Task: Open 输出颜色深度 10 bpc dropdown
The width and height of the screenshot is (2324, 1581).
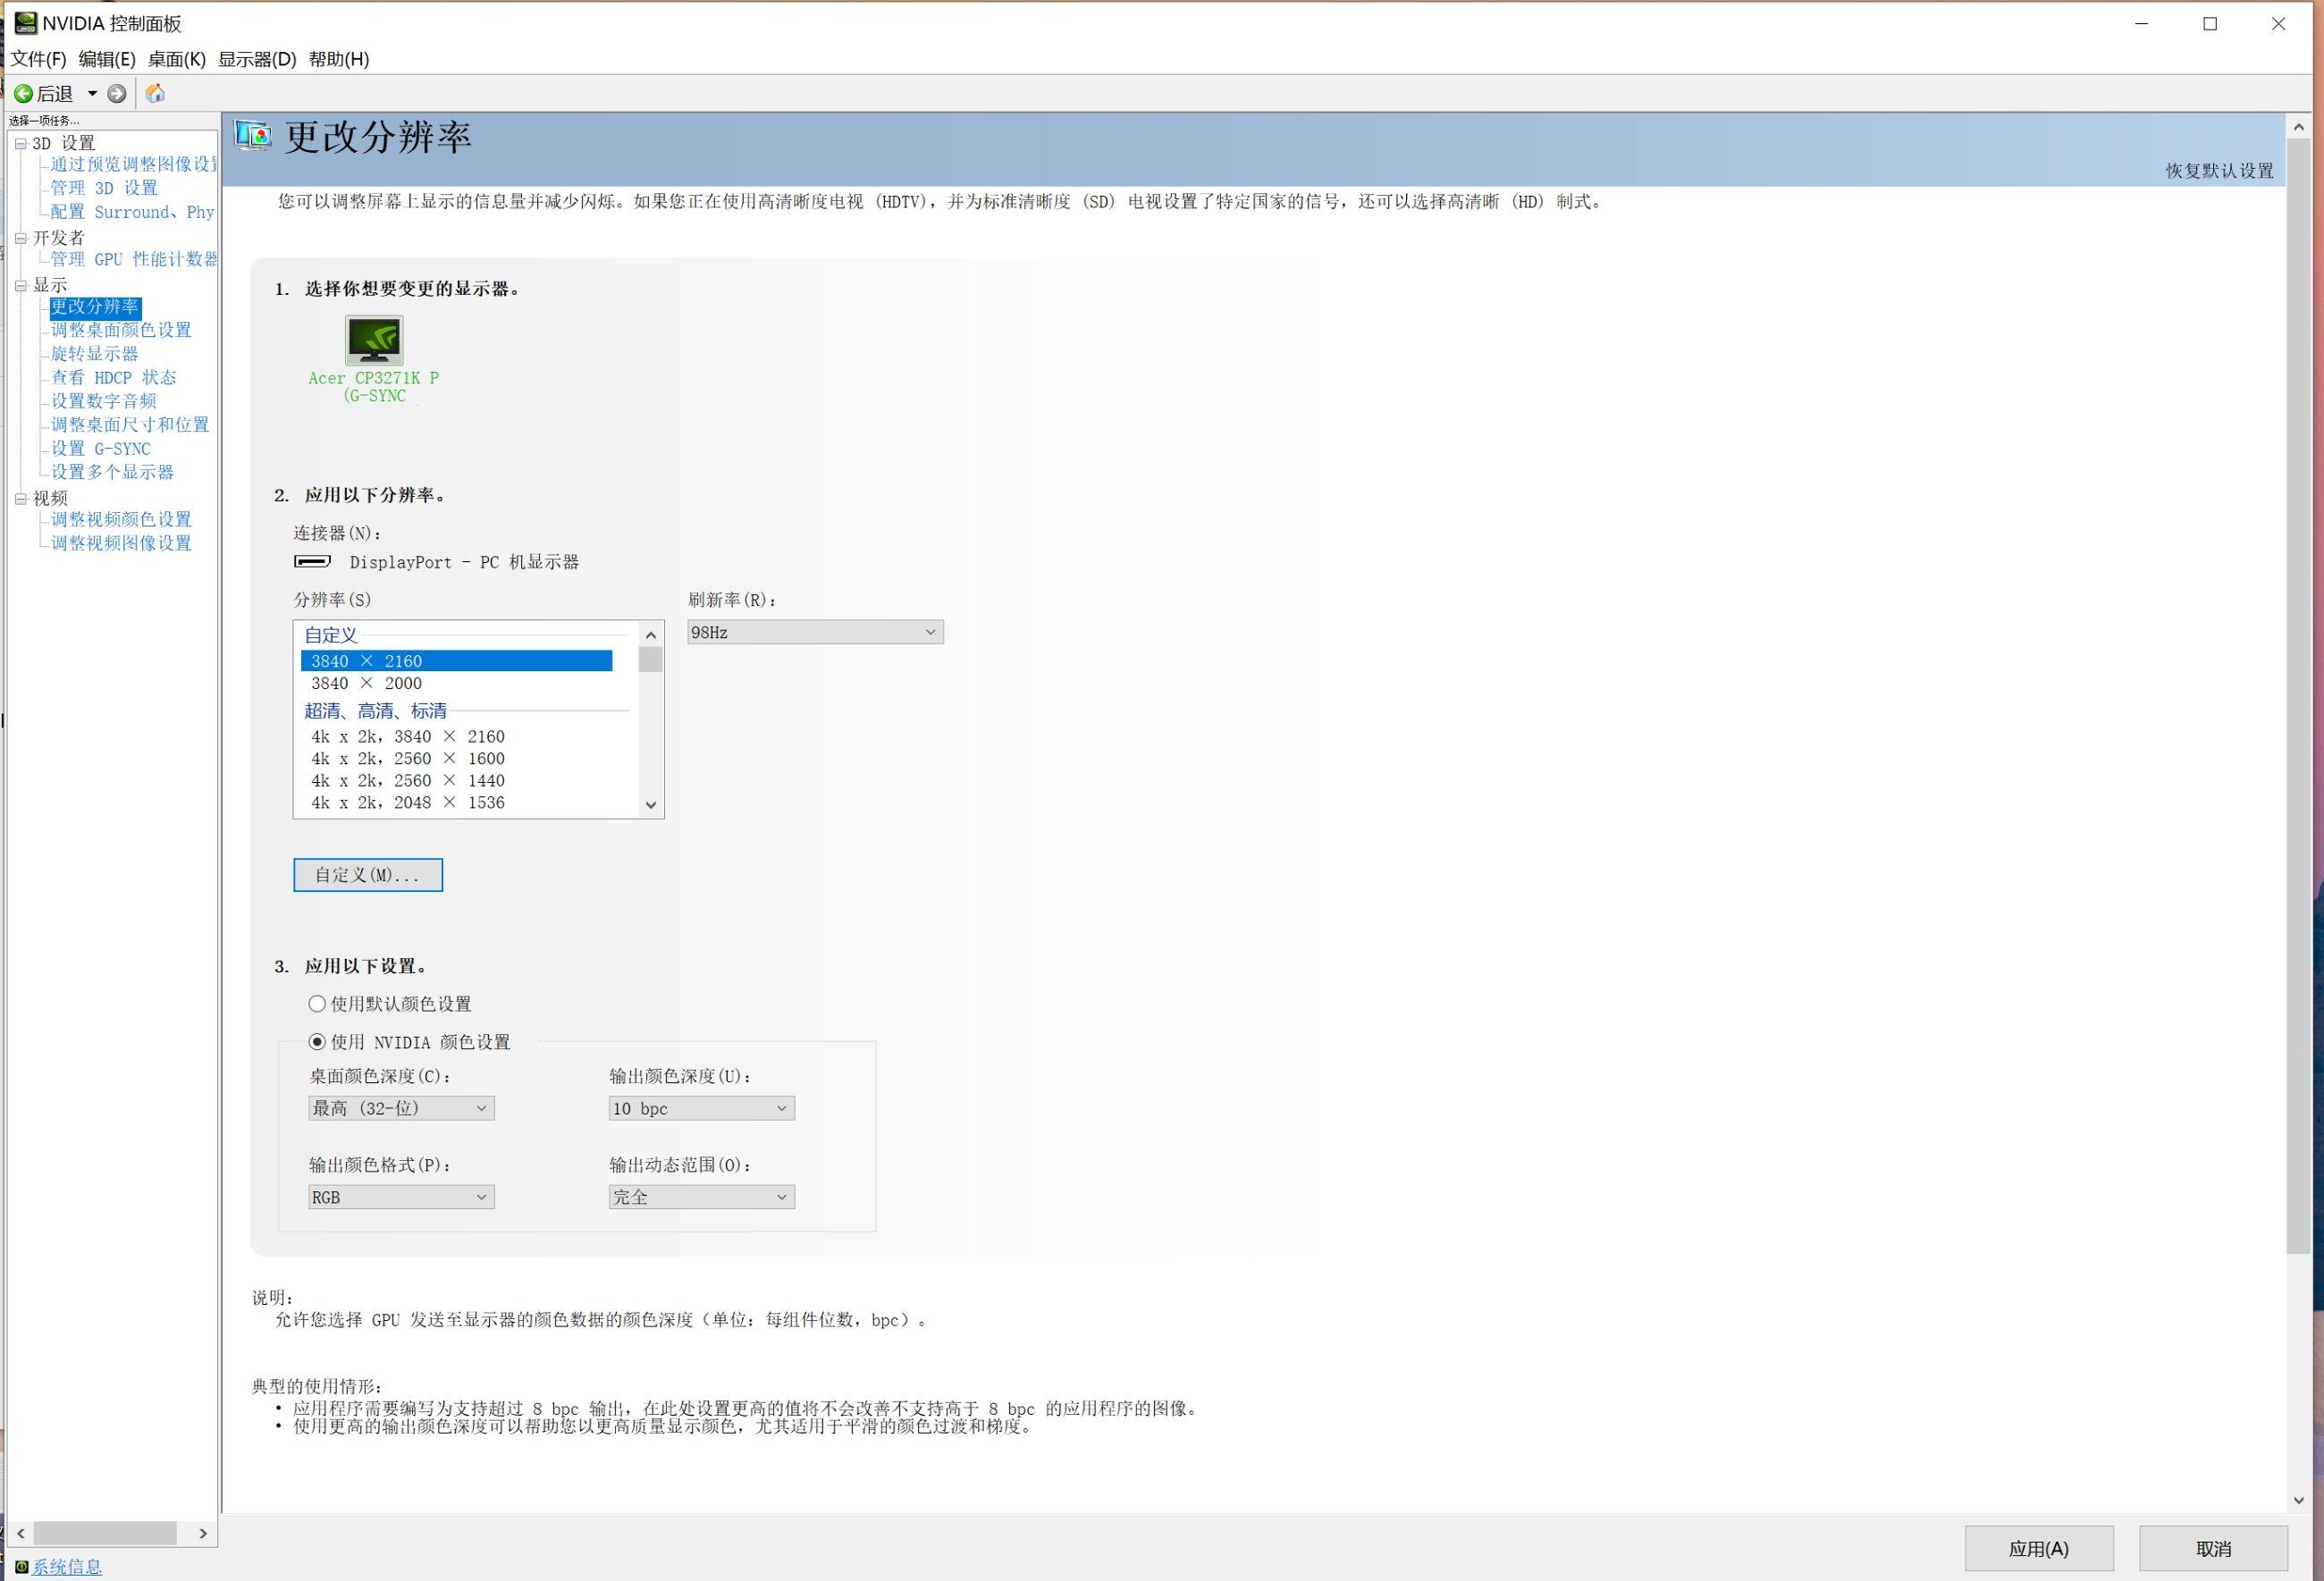Action: tap(701, 1109)
